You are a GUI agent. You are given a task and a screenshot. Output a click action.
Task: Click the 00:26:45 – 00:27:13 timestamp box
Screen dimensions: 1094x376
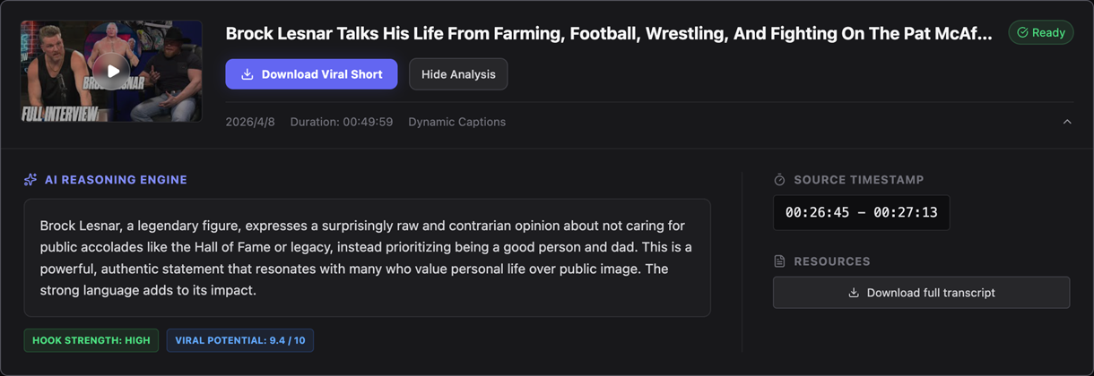click(861, 213)
